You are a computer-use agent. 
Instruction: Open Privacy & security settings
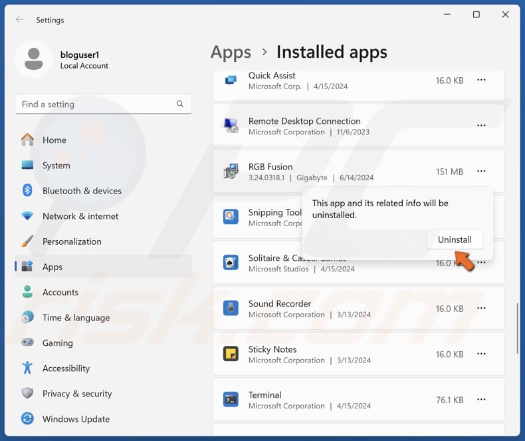click(x=104, y=394)
